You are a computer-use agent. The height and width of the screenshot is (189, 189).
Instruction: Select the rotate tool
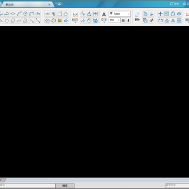pos(173,14)
